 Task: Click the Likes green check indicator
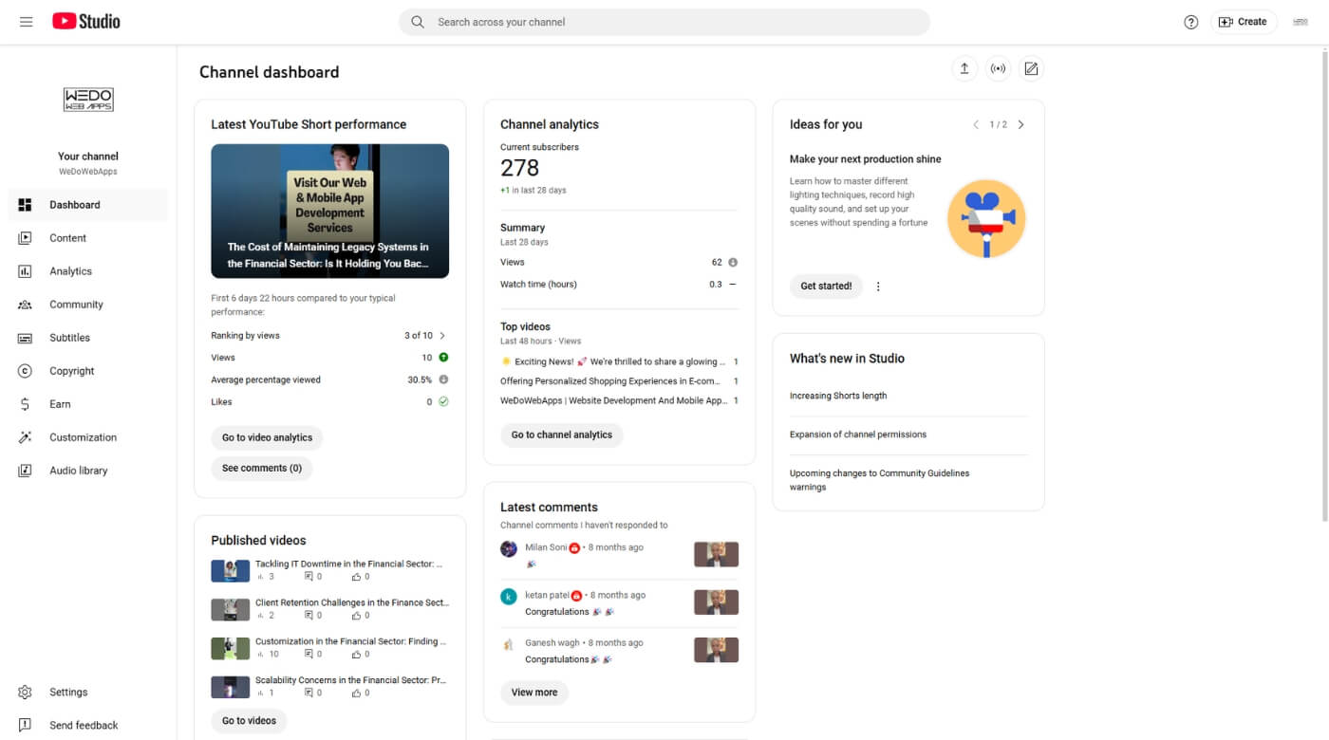[443, 402]
